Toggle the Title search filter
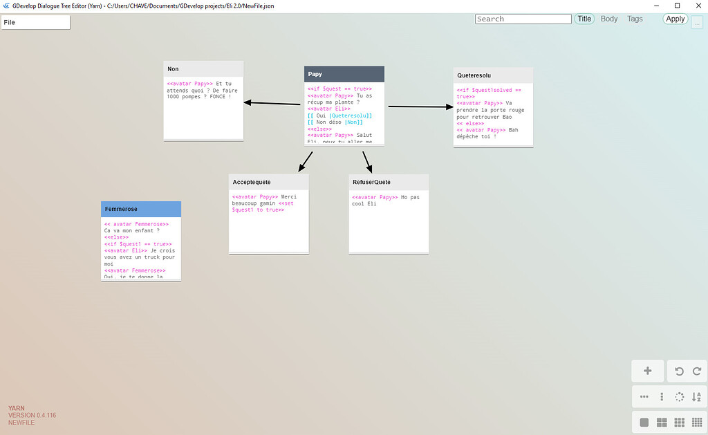708x435 pixels. click(x=584, y=19)
